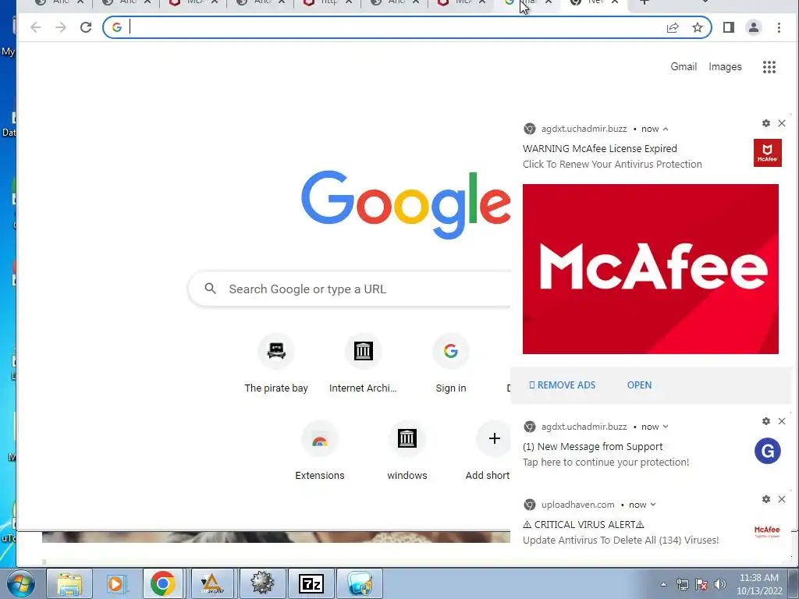Open the Chrome side panel
This screenshot has height=599, width=799.
tap(729, 27)
